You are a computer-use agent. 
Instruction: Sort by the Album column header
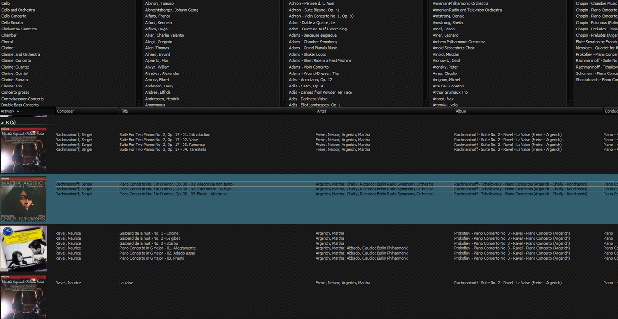529,111
